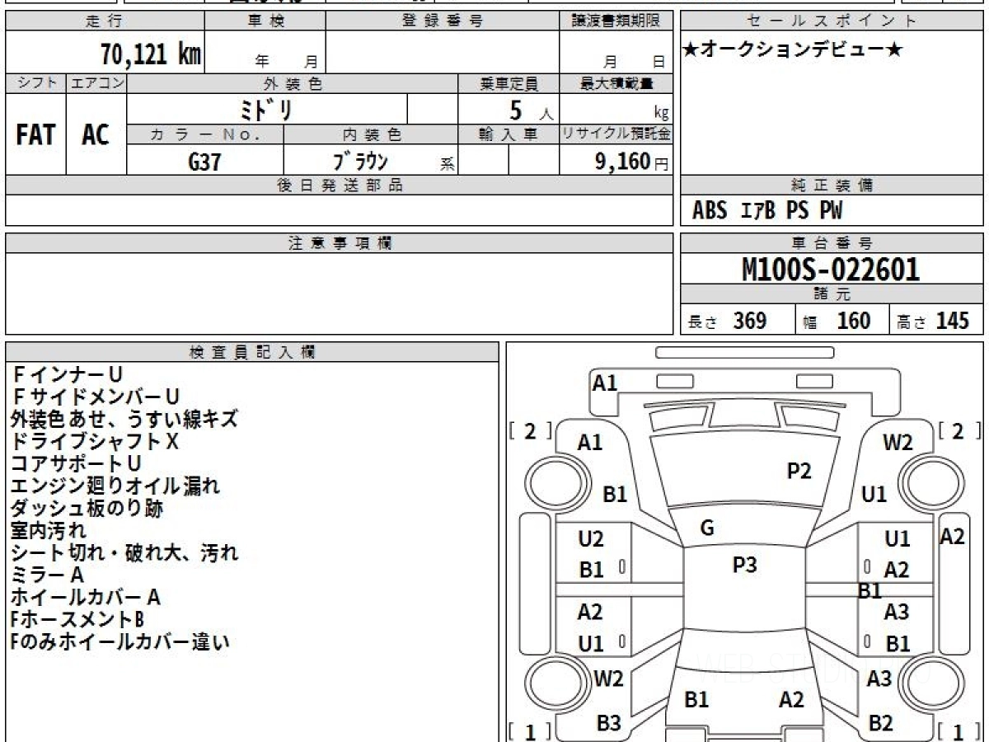Viewport: 989px width, 742px height.
Task: Select the "乗車定員" header cell
Action: click(509, 83)
